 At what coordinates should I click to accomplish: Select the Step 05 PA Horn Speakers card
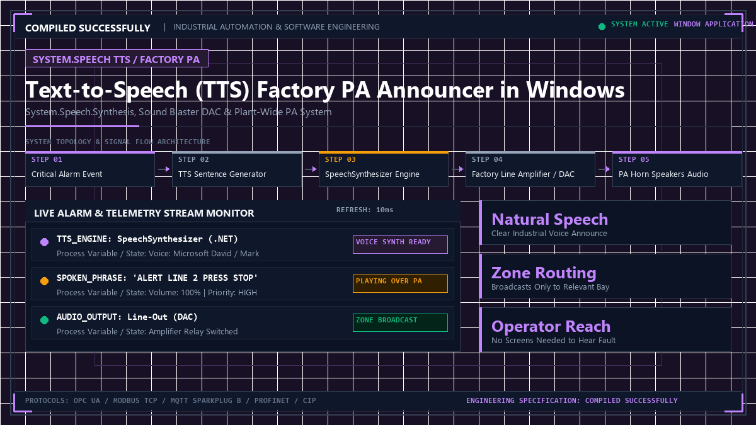click(677, 169)
